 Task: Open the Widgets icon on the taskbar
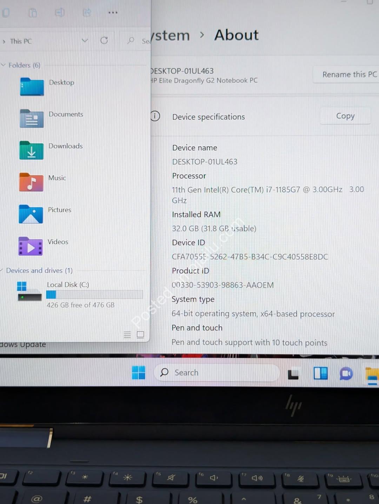pos(320,373)
